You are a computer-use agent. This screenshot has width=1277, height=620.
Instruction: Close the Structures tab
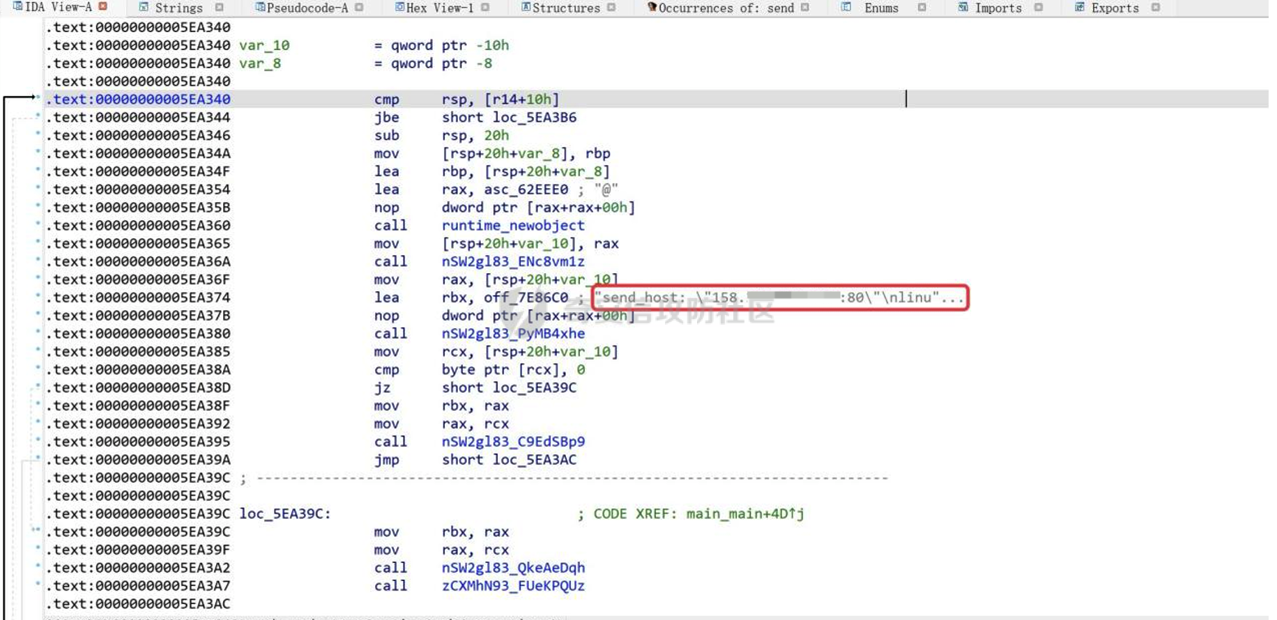(x=611, y=8)
